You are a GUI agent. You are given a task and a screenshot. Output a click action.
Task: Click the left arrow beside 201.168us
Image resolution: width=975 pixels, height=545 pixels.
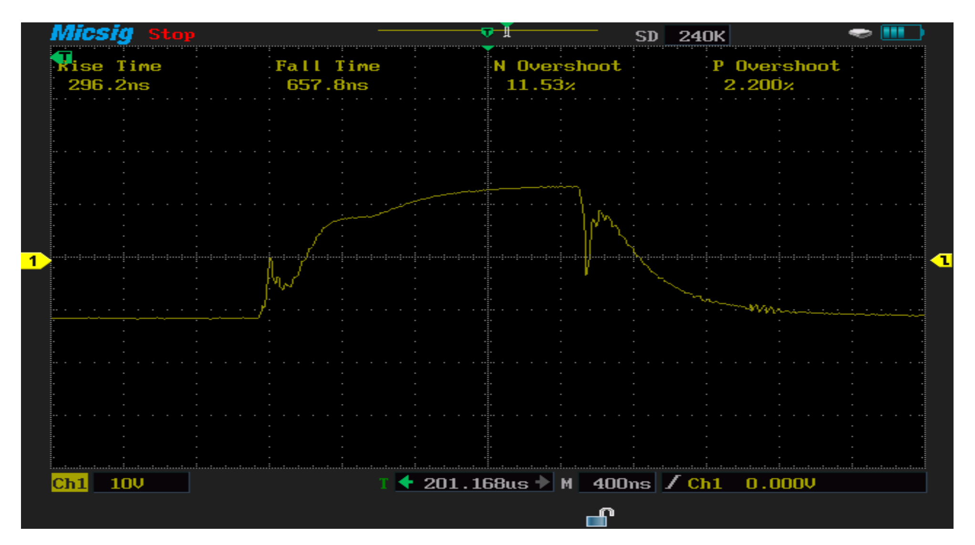point(406,483)
